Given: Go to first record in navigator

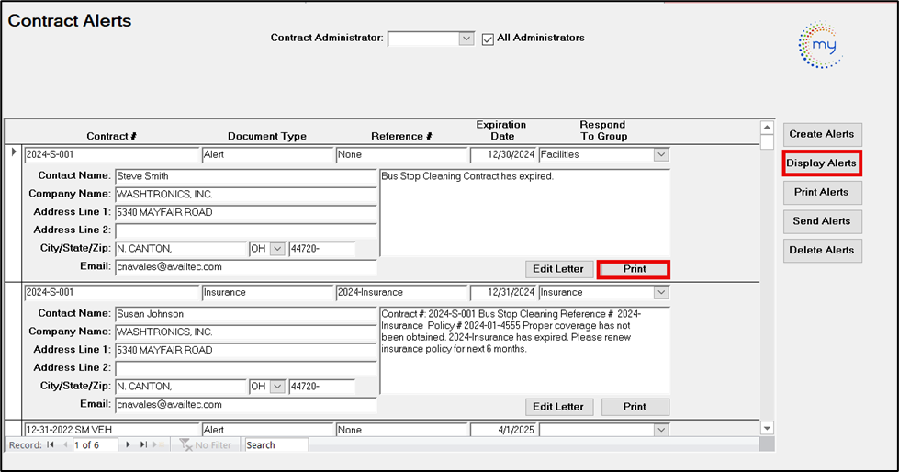Looking at the screenshot, I should click(51, 445).
